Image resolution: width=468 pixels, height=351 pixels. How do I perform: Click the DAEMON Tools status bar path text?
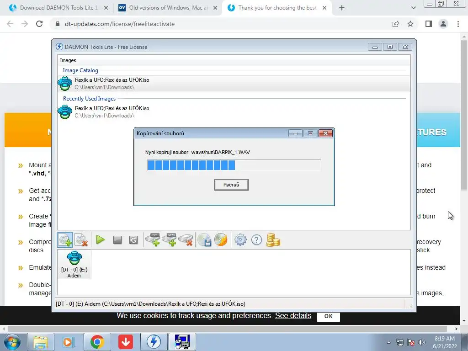coord(150,304)
